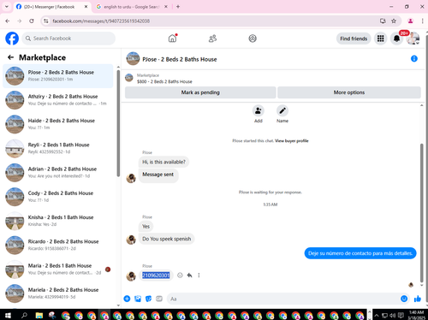
Task: Open the Friends icon in top navigation
Action: tap(212, 39)
